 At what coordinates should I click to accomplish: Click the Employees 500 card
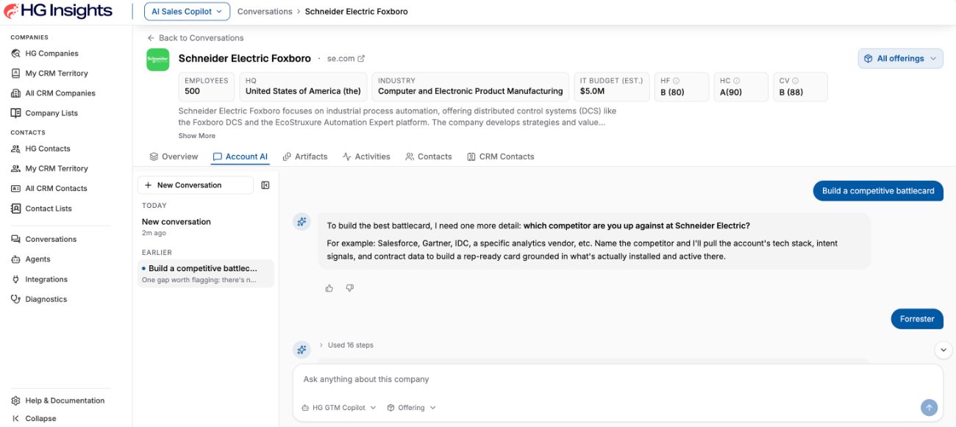pos(207,87)
